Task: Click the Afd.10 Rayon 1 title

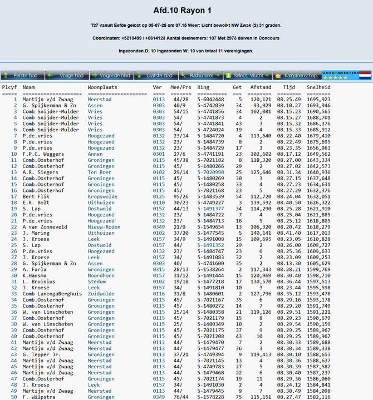Action: 182,11
